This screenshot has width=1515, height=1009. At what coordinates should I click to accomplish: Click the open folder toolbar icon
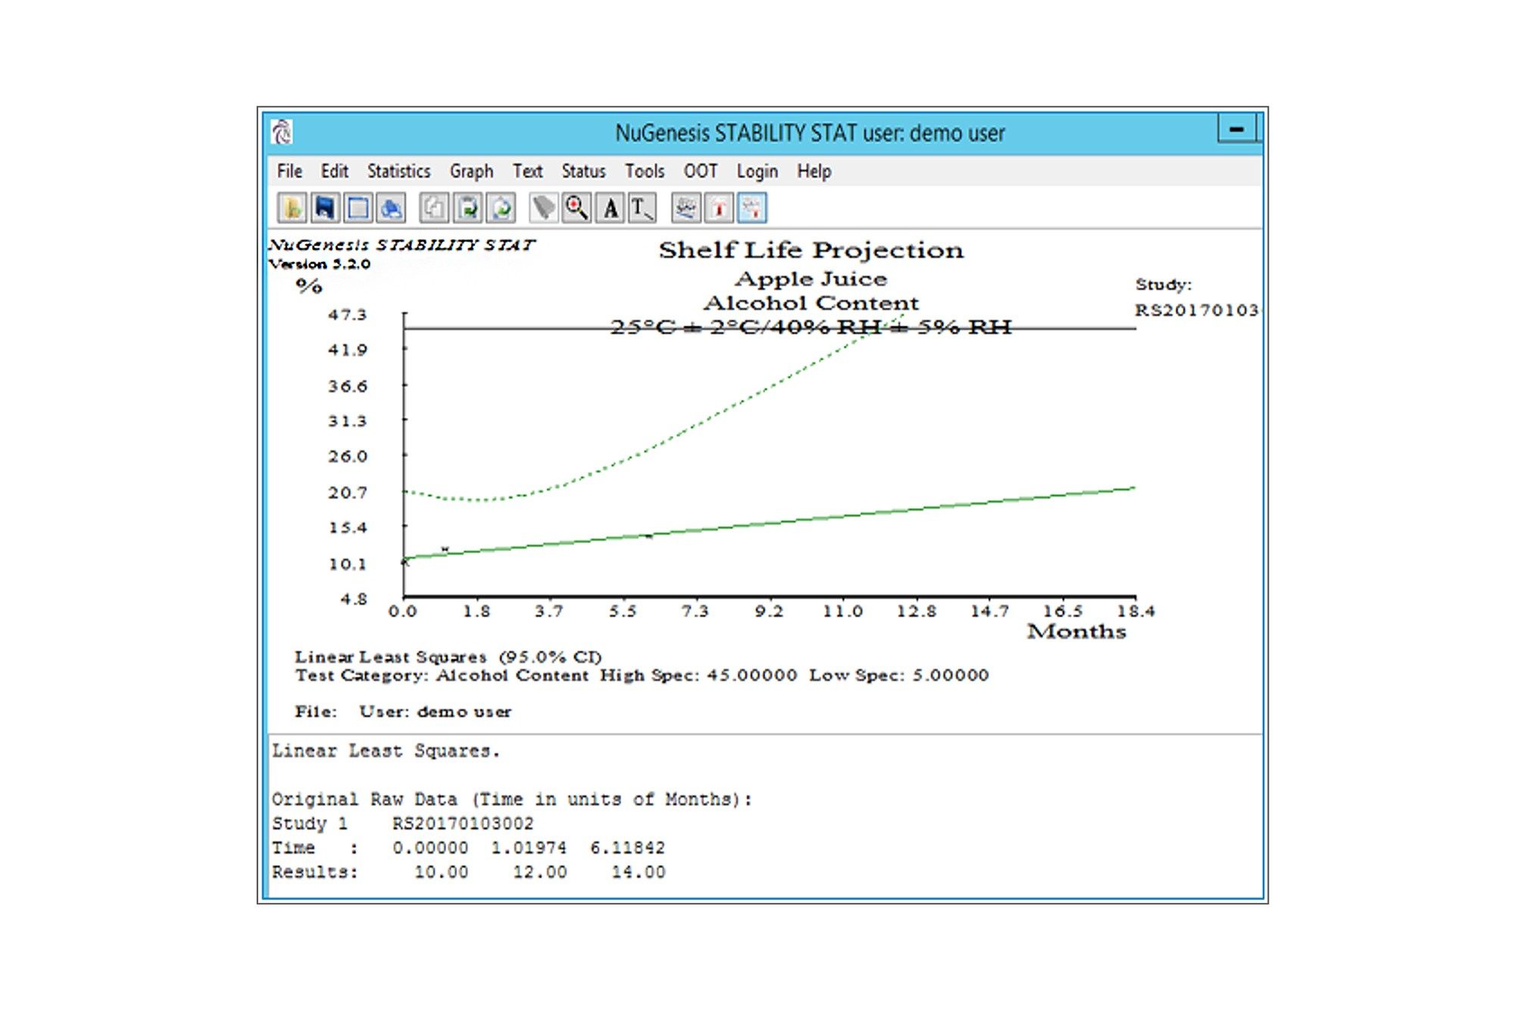tap(292, 208)
